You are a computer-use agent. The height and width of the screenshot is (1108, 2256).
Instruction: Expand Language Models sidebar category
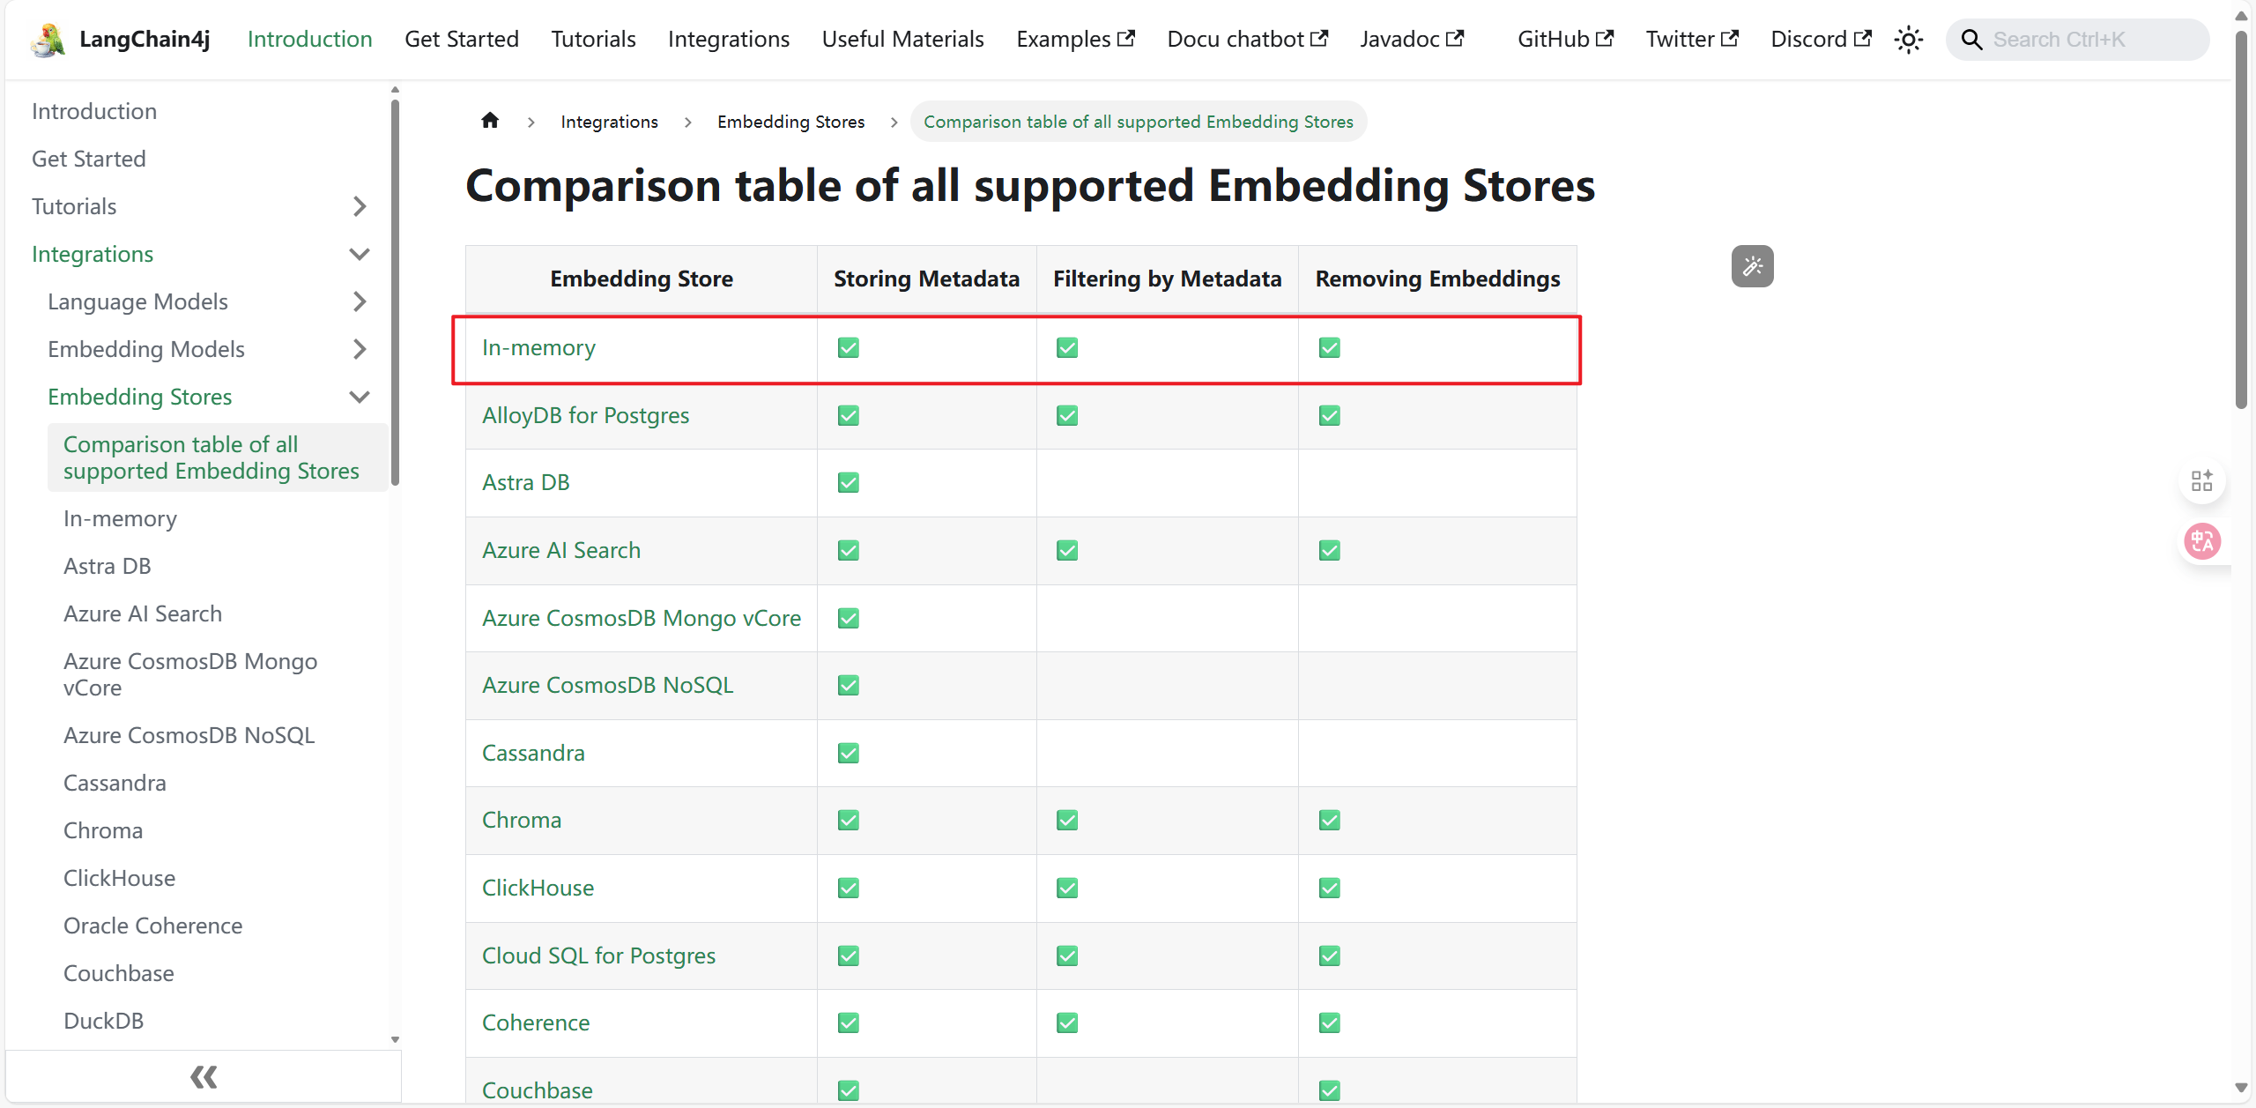coord(359,301)
